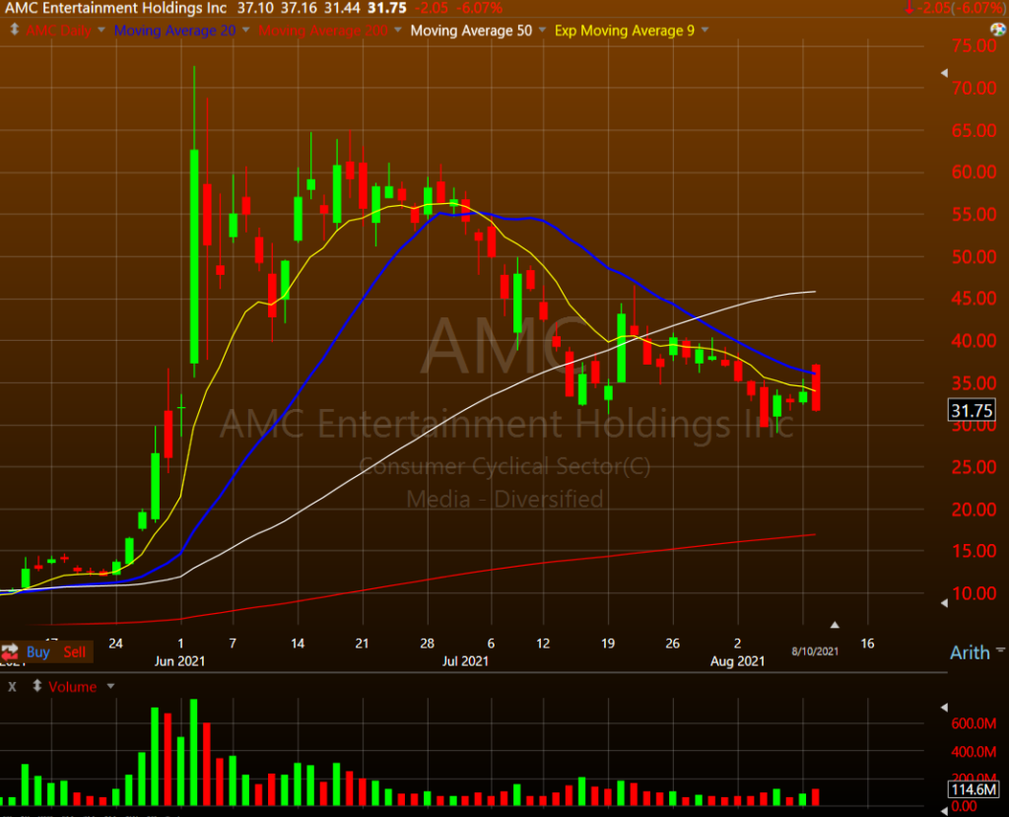The width and height of the screenshot is (1009, 817).
Task: Click the upper volume-axis triangle near 600.0M
Action: (x=944, y=707)
